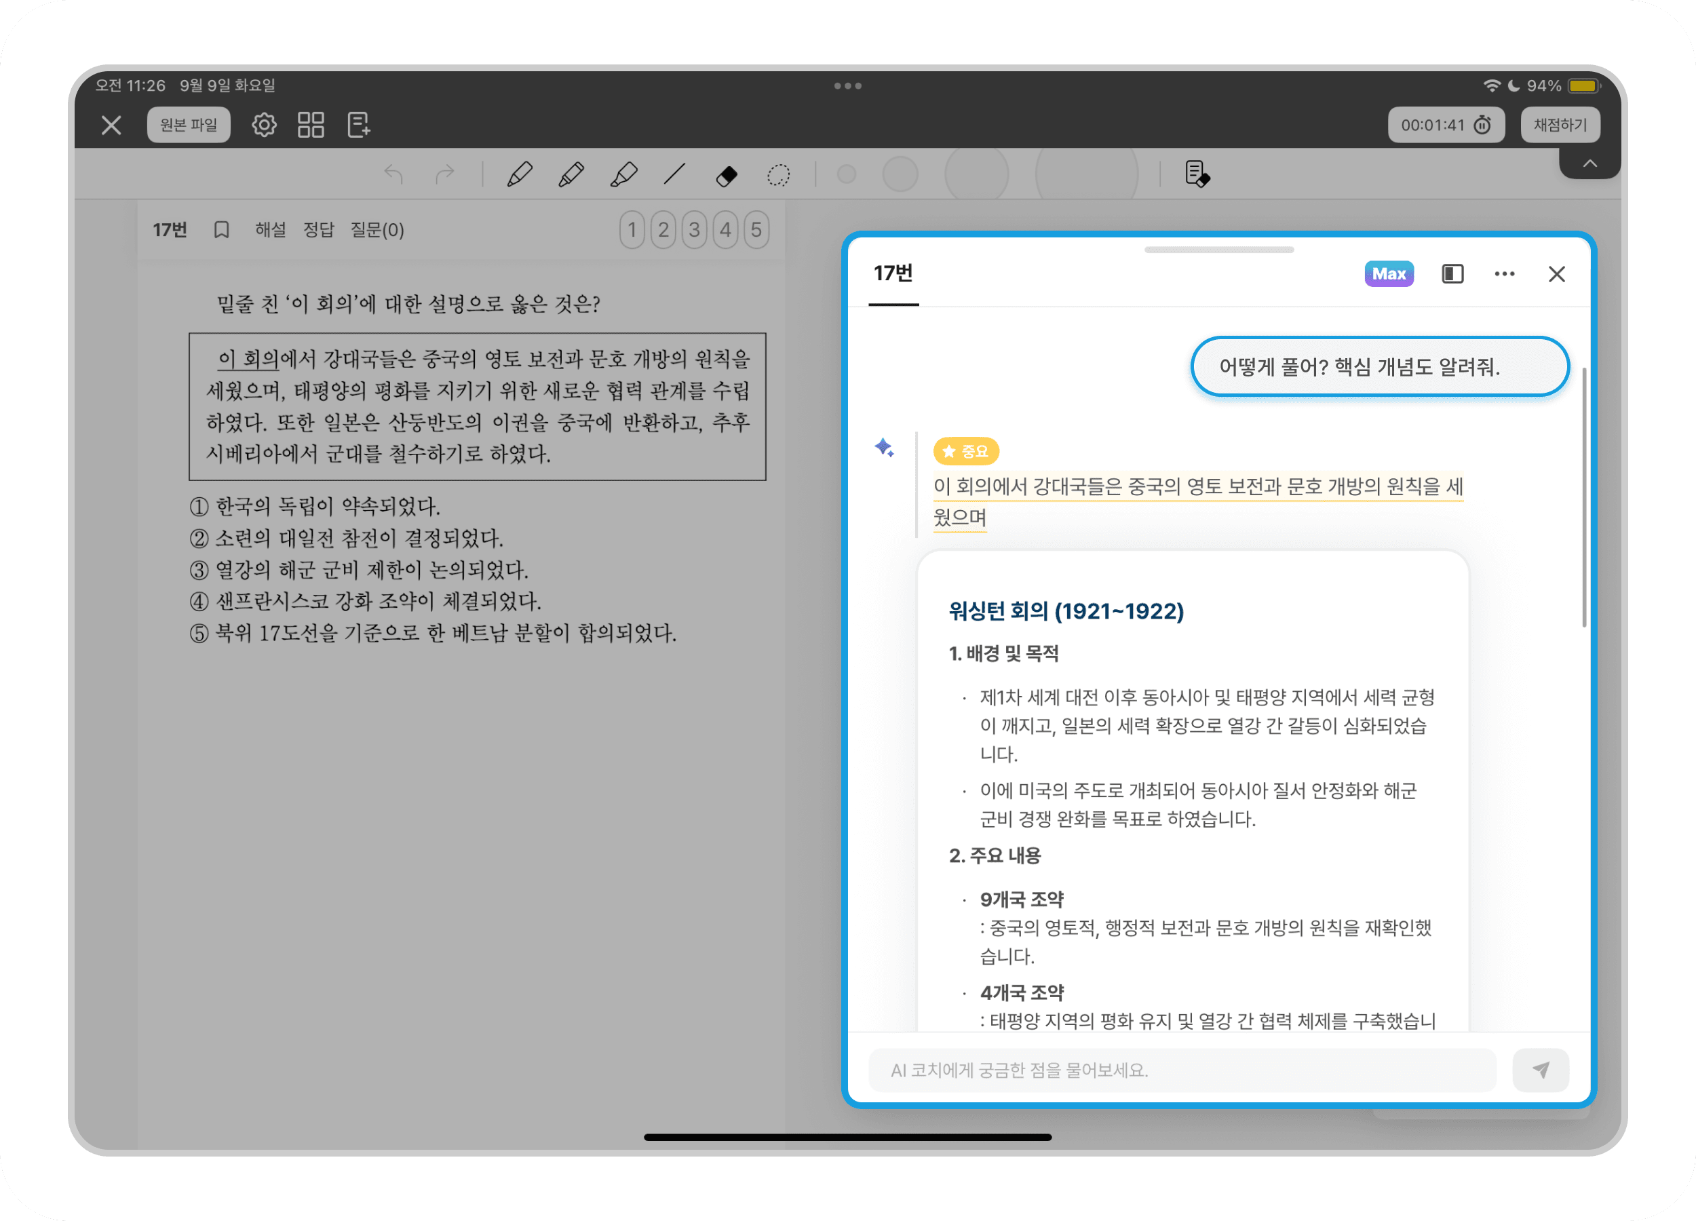This screenshot has height=1221, width=1696.
Task: Click the 중요 important star badge
Action: tap(966, 451)
